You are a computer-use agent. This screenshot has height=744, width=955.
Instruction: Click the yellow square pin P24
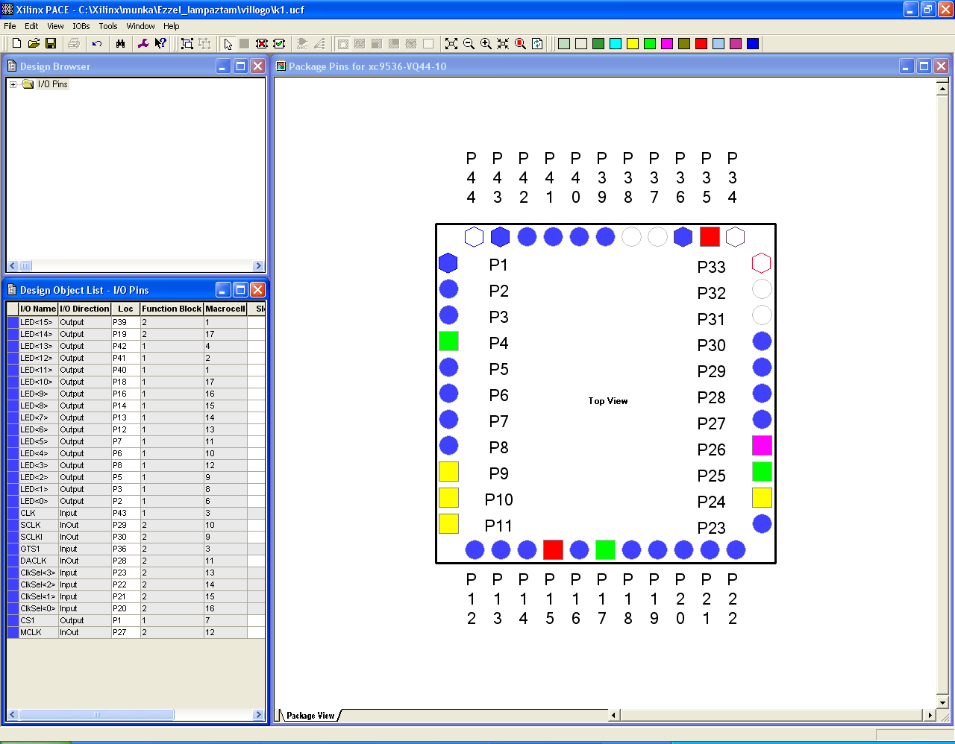(762, 498)
